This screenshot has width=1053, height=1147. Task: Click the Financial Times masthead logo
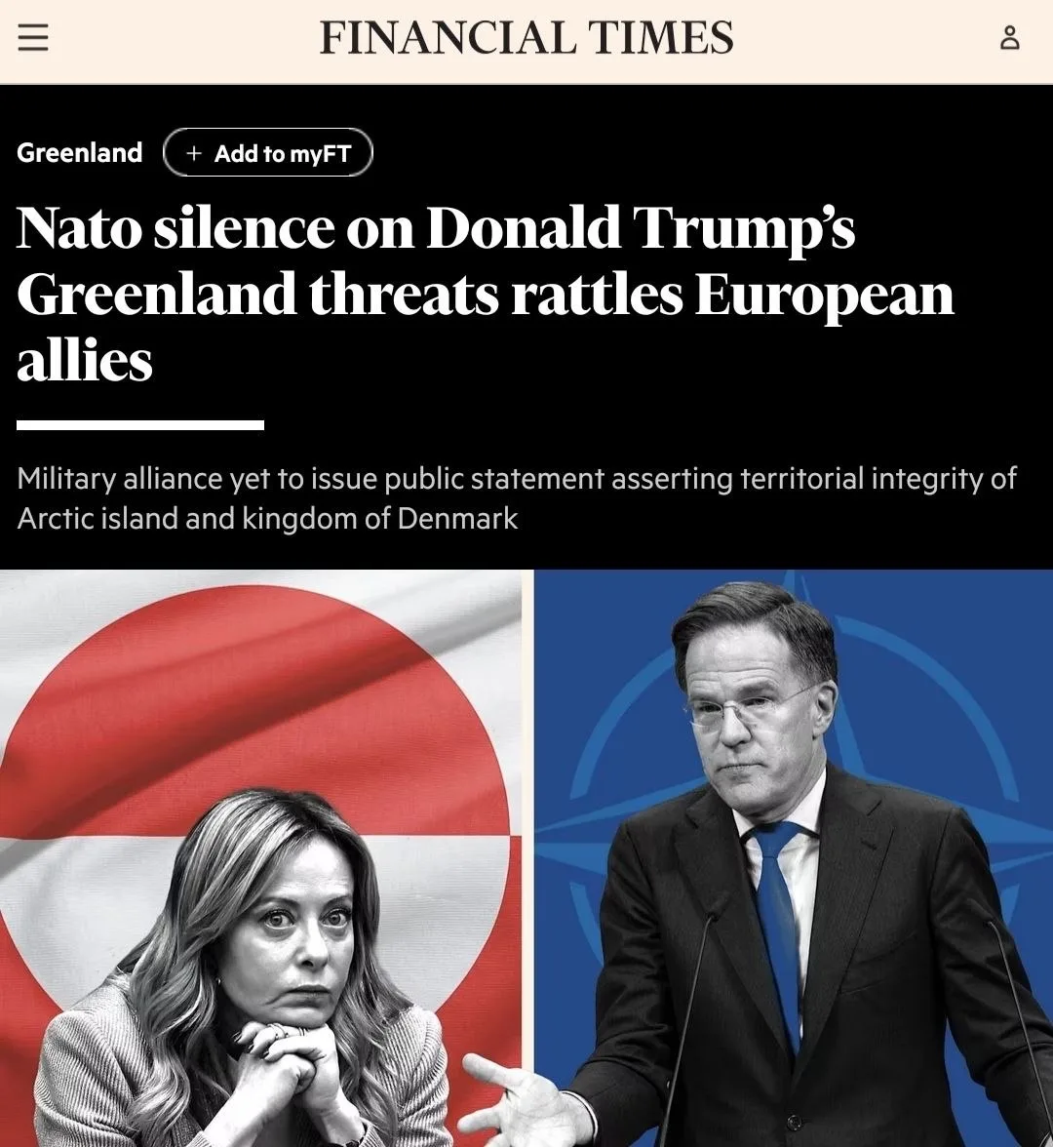tap(526, 39)
